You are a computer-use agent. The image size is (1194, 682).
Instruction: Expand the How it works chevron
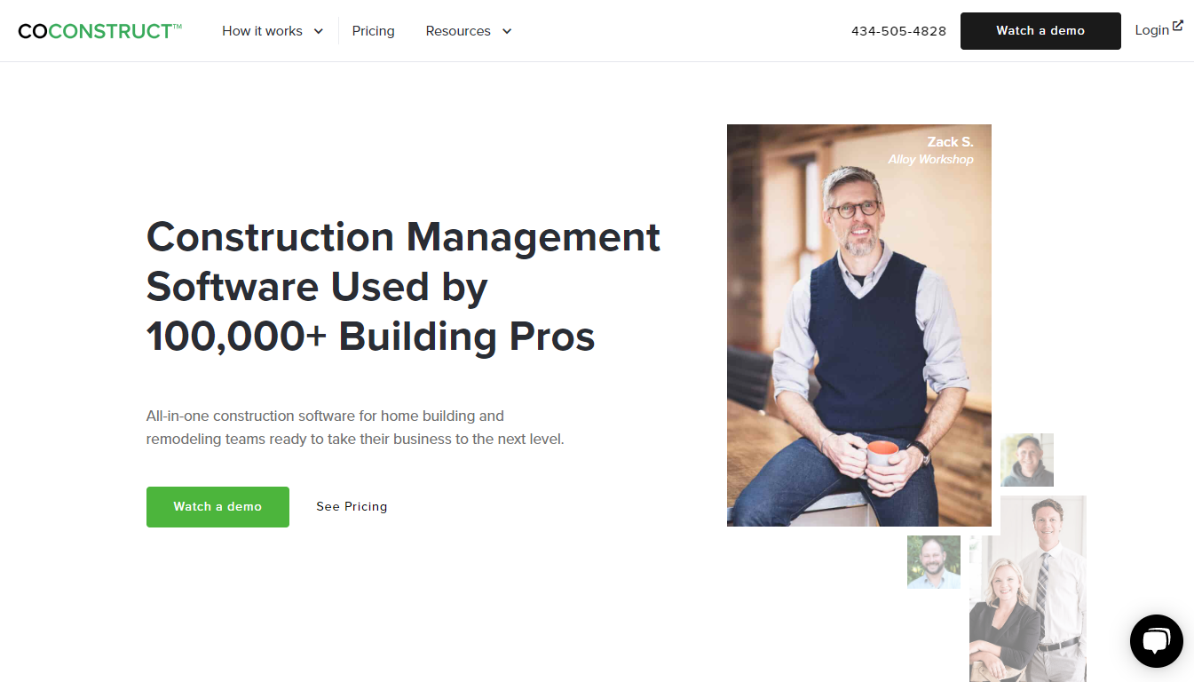coord(319,31)
